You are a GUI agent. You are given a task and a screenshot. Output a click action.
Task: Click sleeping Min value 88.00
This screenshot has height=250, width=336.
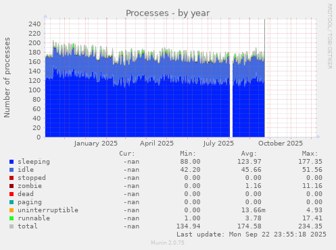pyautogui.click(x=190, y=162)
